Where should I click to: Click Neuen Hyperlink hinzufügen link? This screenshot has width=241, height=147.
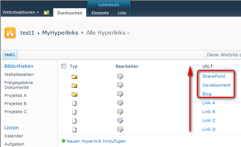point(96,141)
